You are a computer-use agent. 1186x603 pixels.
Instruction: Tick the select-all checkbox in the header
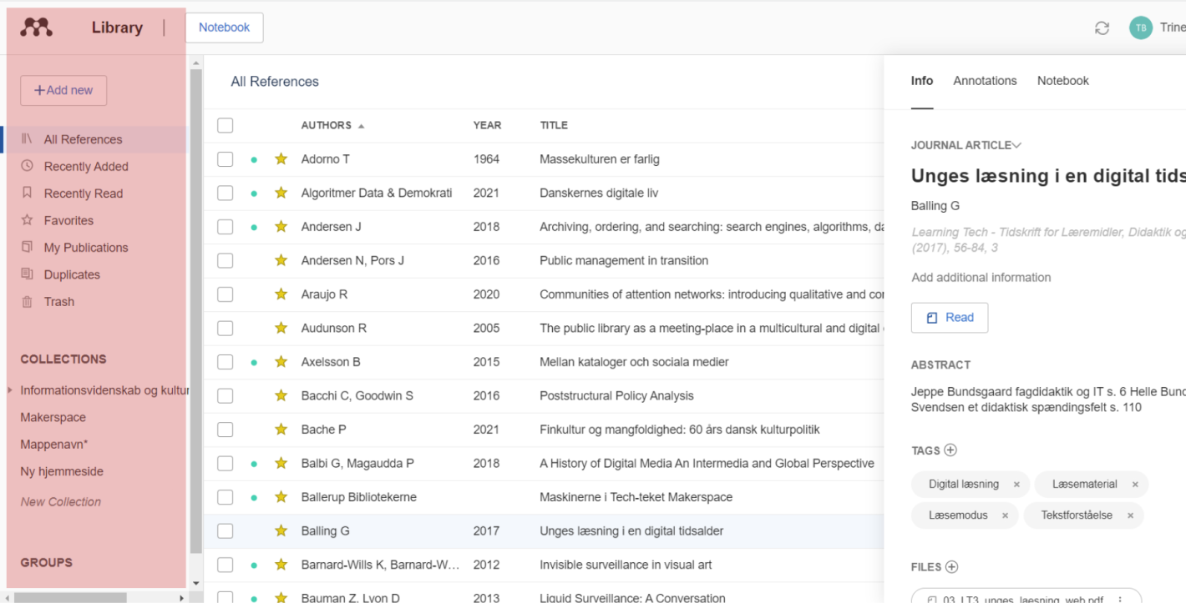226,126
